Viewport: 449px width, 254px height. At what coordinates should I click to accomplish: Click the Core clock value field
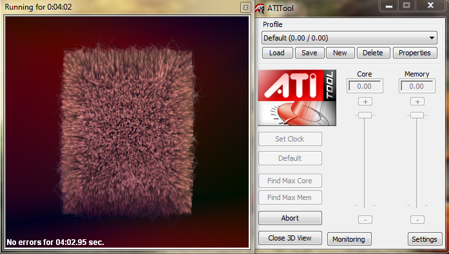tap(364, 86)
